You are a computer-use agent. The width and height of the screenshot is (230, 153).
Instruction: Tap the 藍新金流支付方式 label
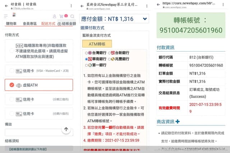coord(97,35)
